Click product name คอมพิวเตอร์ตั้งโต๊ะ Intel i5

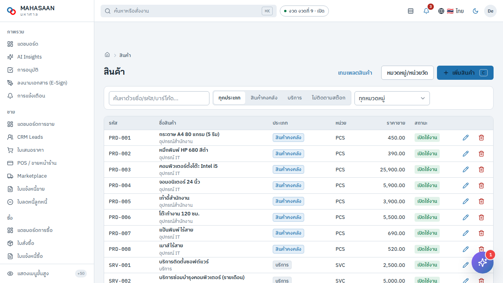point(188,166)
